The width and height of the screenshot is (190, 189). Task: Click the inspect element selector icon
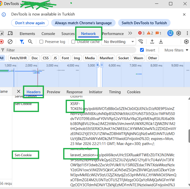pyautogui.click(x=2, y=33)
